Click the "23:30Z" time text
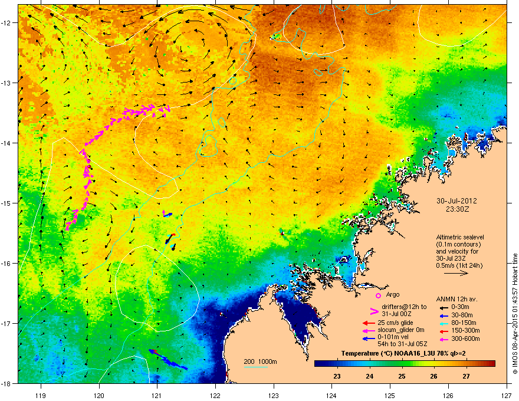This screenshot has height=401, width=519. pos(456,209)
